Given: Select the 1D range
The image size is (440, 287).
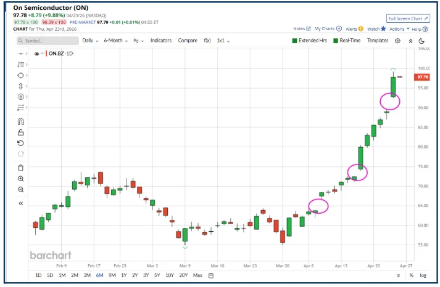Looking at the screenshot, I should 38,275.
